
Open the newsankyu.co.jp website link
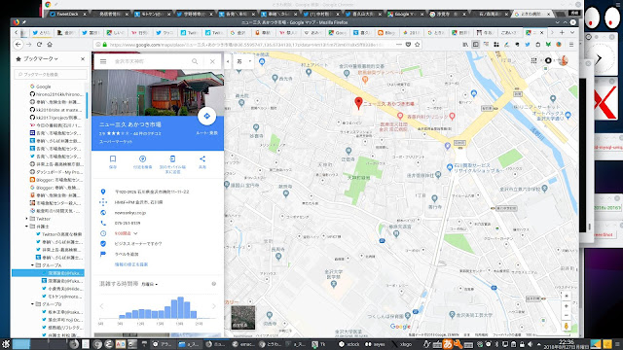pos(130,213)
